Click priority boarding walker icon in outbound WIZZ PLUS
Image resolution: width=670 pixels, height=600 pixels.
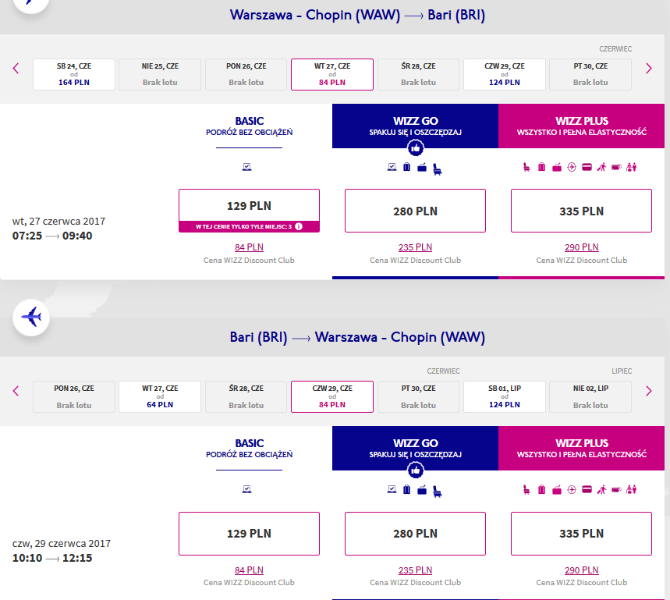click(x=601, y=167)
